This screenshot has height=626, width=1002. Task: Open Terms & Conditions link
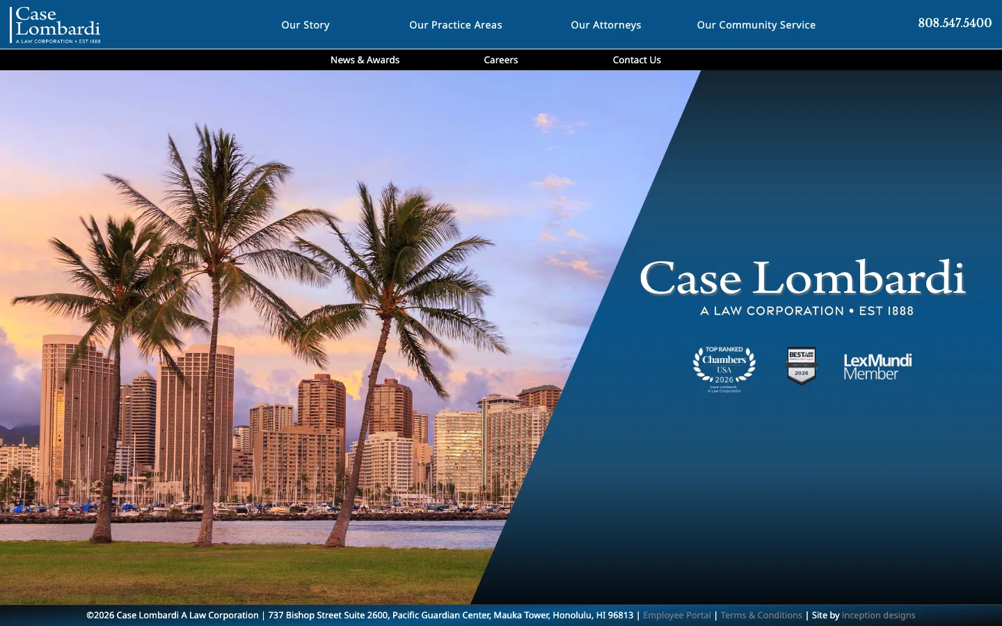[761, 616]
